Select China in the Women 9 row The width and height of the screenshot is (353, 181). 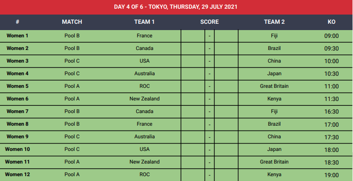(x=274, y=136)
